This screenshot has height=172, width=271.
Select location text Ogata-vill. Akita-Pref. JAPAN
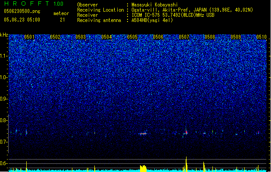169,10
